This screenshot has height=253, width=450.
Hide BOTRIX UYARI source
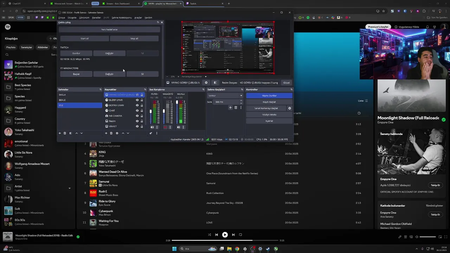coord(137,105)
